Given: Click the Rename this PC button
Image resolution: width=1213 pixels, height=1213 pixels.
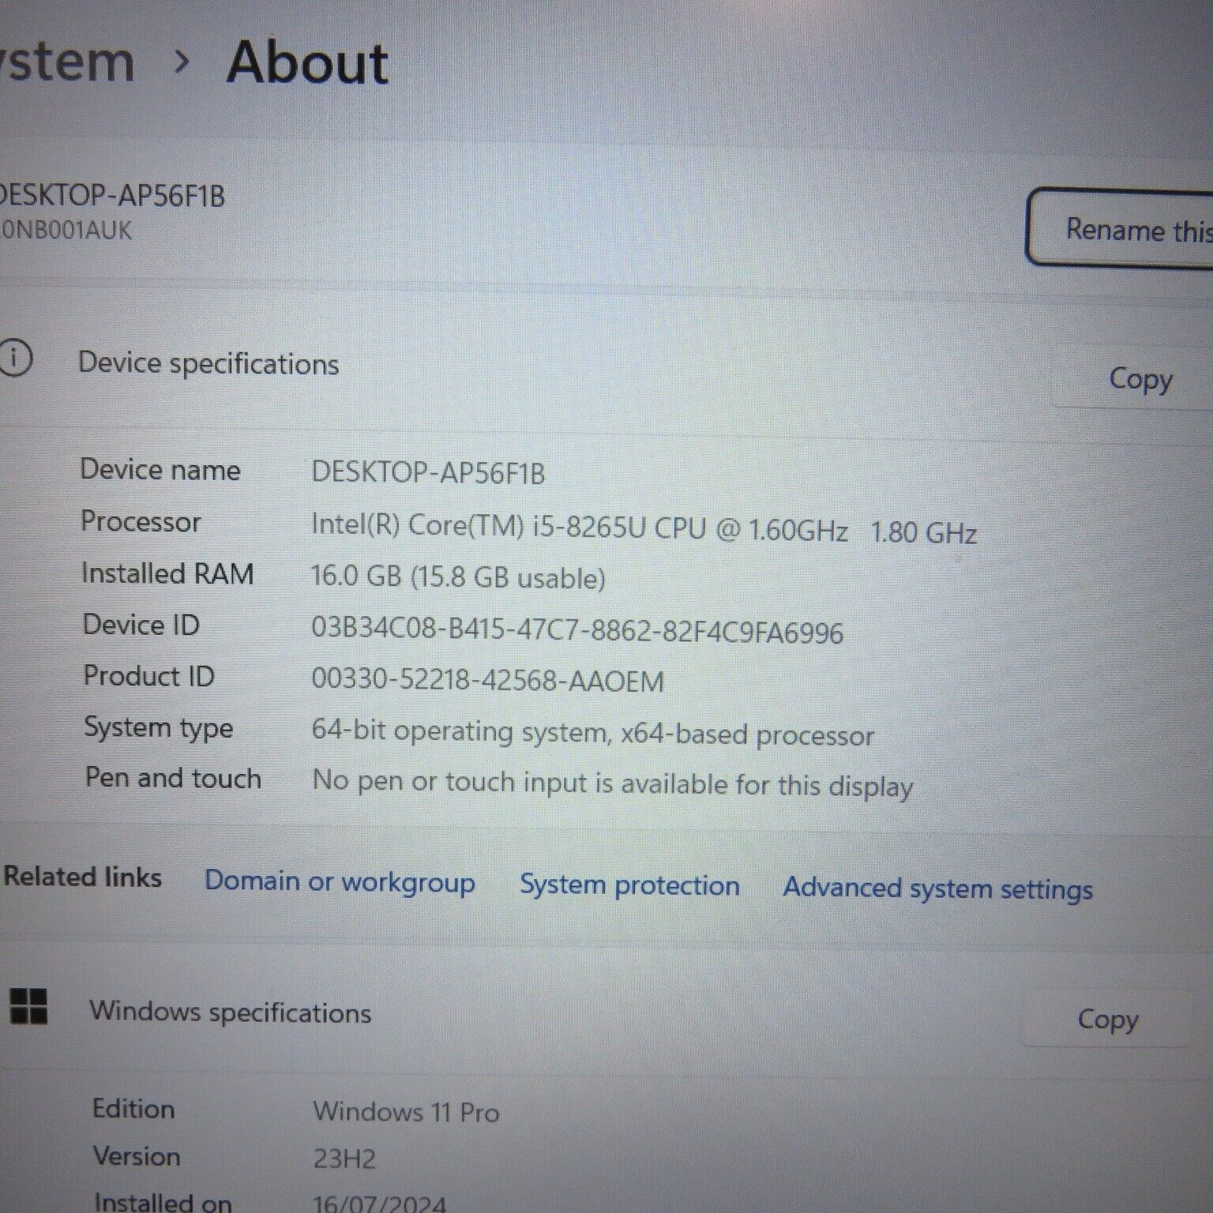Looking at the screenshot, I should click(x=1120, y=229).
